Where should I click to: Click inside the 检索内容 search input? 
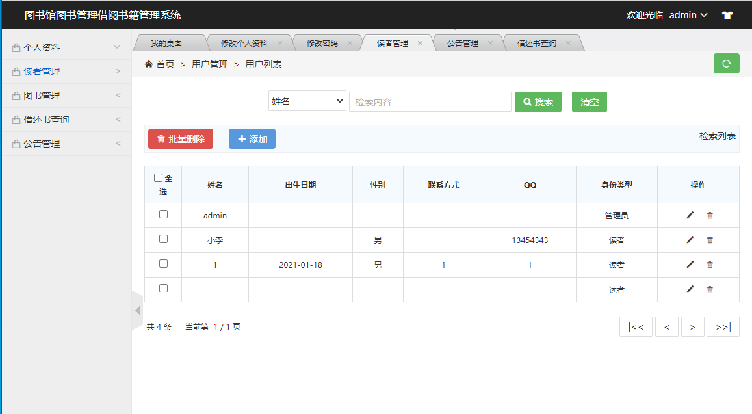[x=430, y=101]
